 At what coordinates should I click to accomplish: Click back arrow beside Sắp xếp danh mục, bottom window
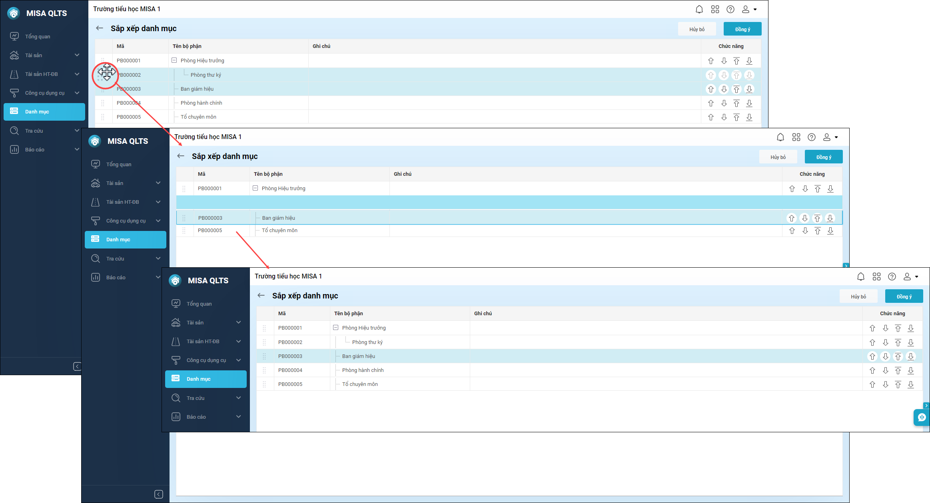[x=261, y=296]
